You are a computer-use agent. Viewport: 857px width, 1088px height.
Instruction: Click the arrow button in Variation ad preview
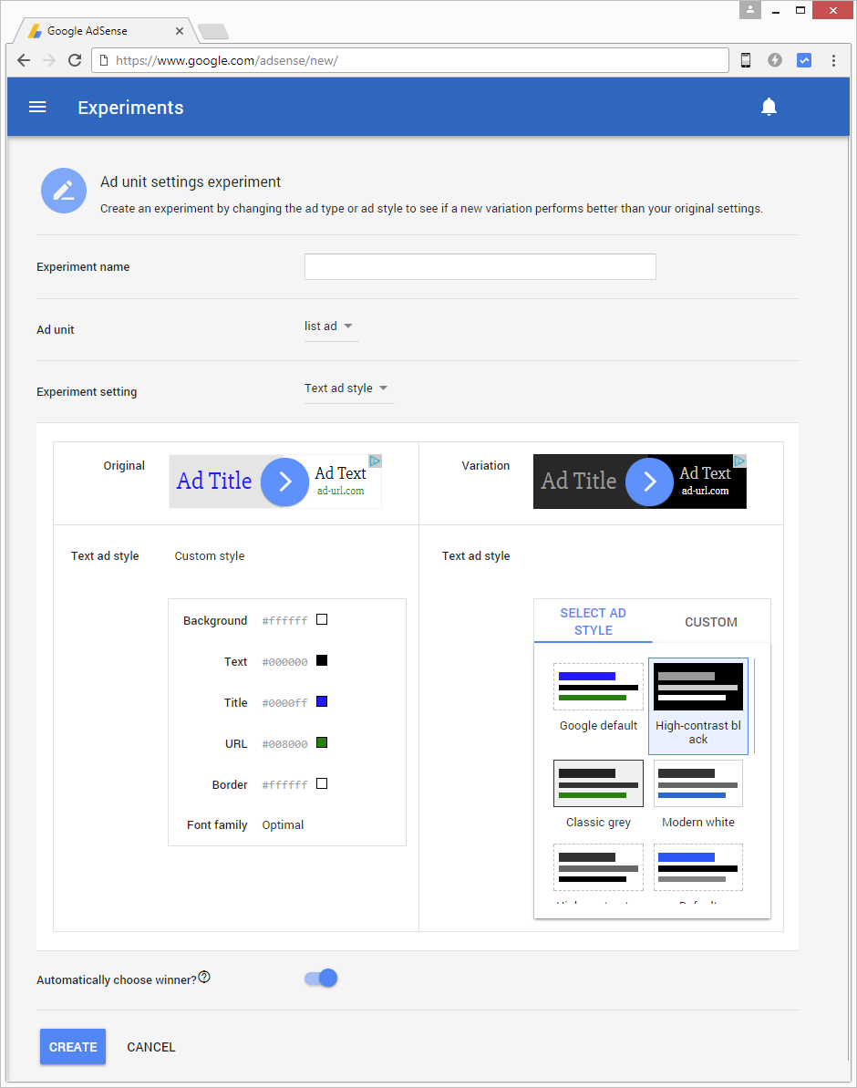pyautogui.click(x=649, y=482)
